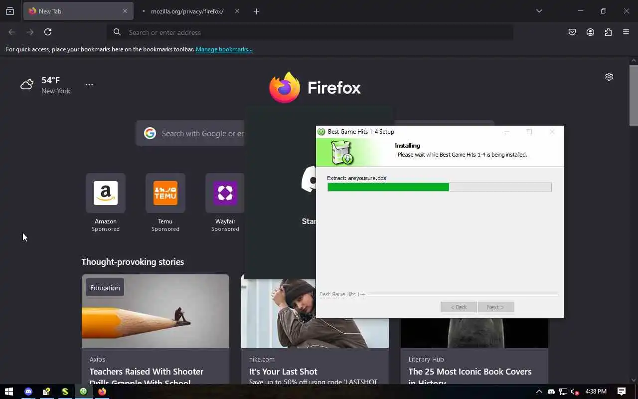The image size is (638, 399).
Task: Show hidden system tray icons
Action: point(539,392)
